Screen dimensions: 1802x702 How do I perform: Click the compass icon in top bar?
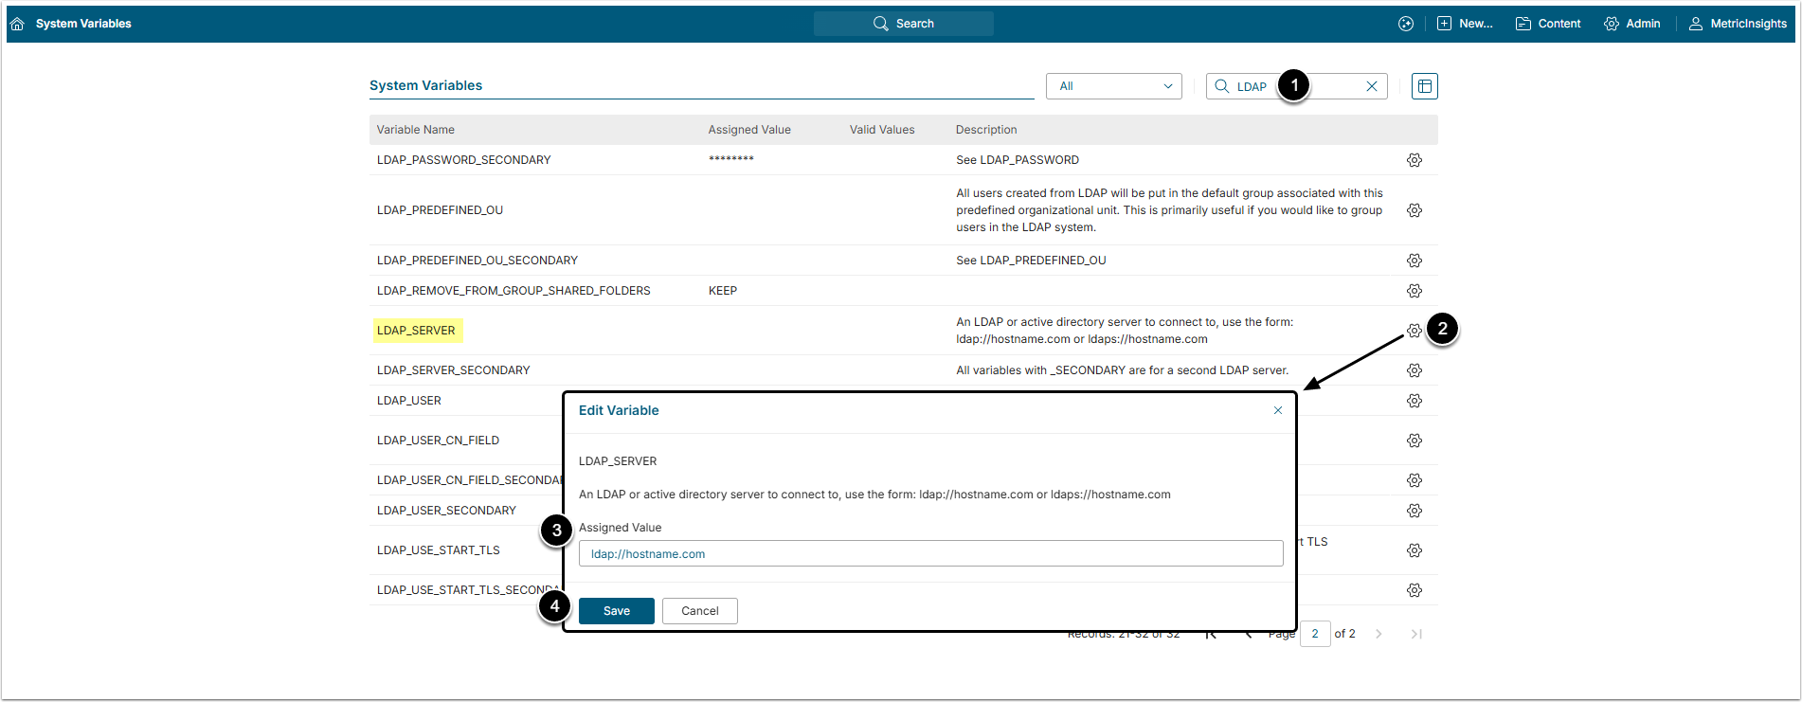pos(1405,24)
